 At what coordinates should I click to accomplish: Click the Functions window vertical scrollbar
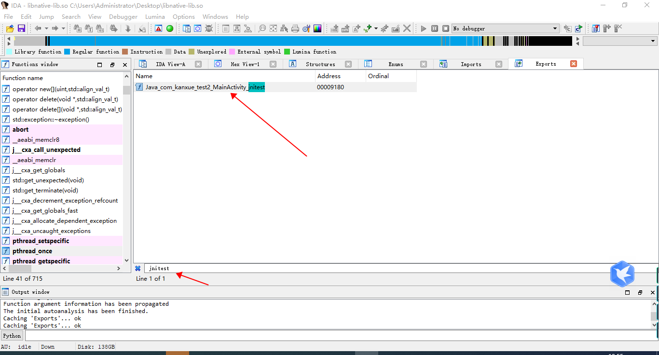[127, 168]
